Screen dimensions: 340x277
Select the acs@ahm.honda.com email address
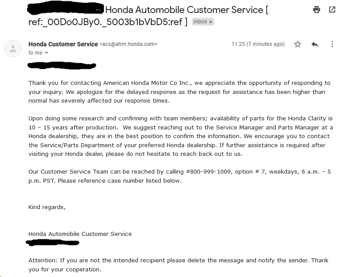coord(129,44)
